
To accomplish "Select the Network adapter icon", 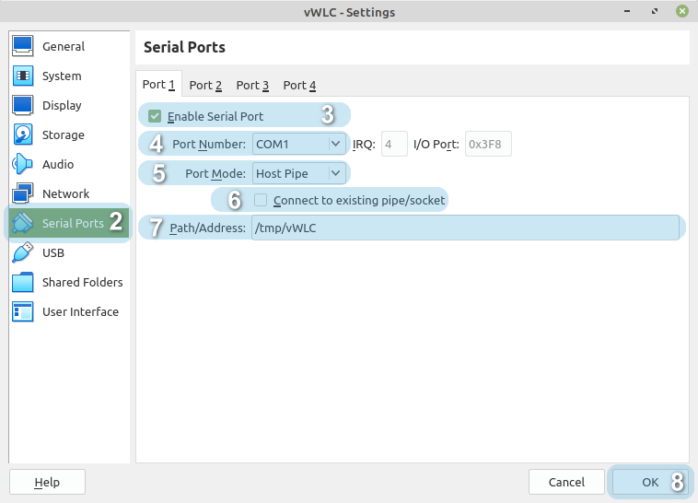I will 23,193.
